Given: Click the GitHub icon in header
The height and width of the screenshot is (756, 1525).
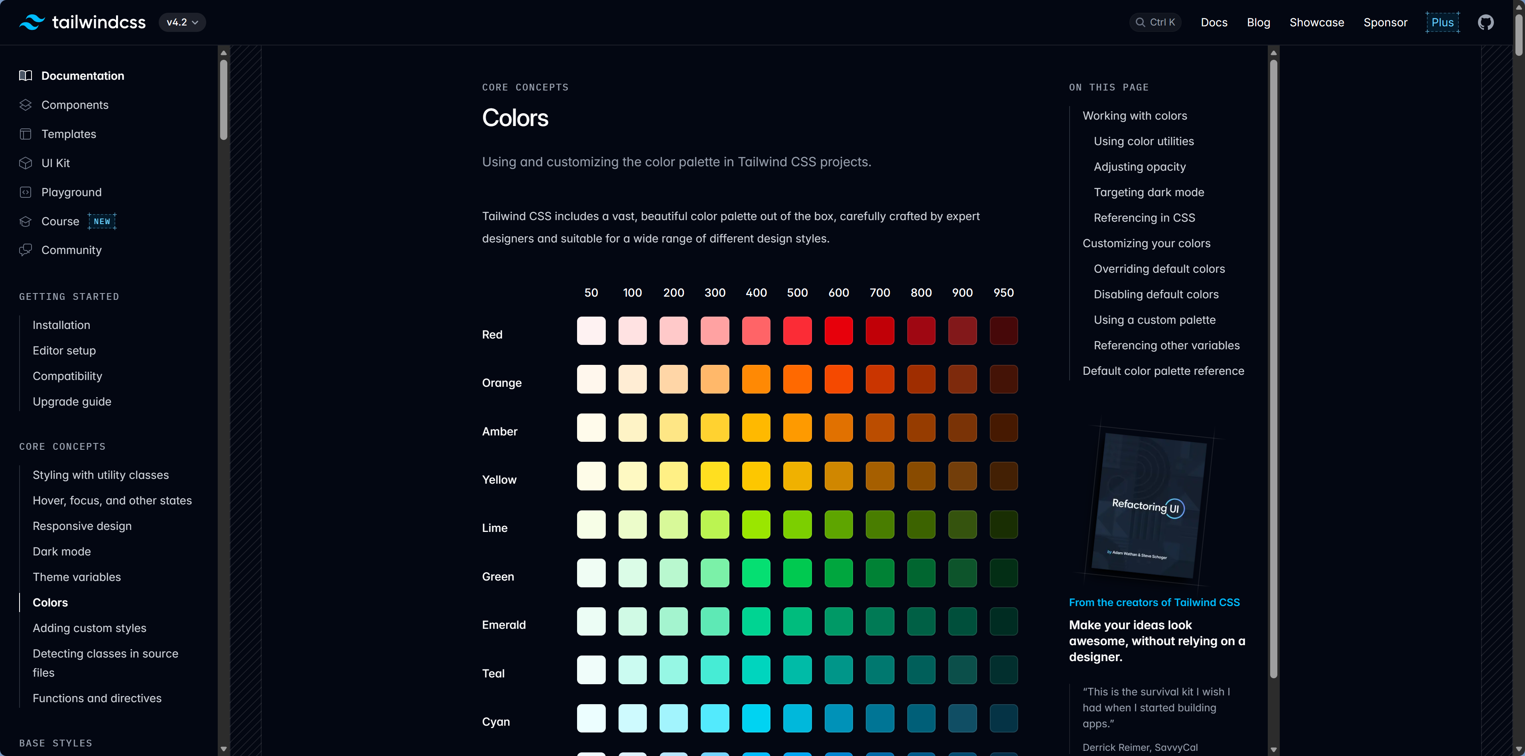Looking at the screenshot, I should pos(1486,22).
